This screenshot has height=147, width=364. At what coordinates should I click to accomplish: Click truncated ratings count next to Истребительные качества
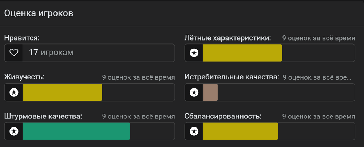coord(317,77)
